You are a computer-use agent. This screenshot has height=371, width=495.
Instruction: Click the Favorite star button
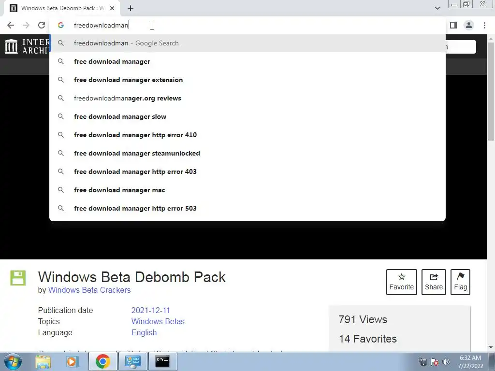[402, 282]
